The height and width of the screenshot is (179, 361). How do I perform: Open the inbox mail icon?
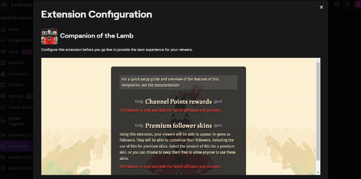(337, 5)
